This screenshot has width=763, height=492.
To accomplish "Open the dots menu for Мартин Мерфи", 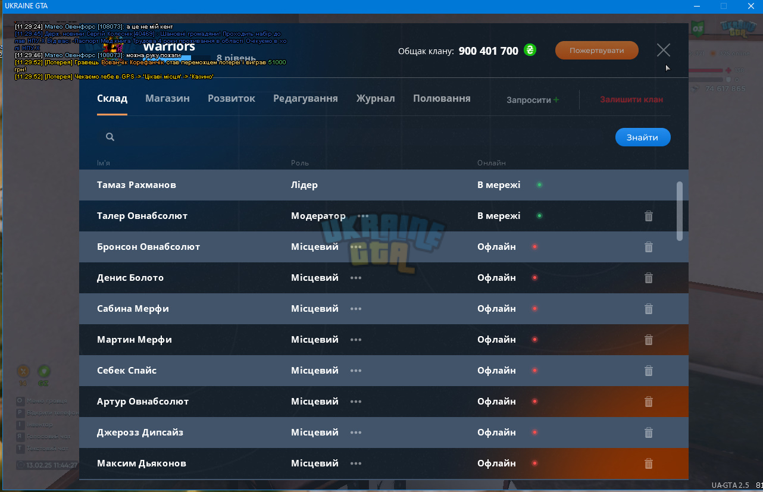I will 356,340.
